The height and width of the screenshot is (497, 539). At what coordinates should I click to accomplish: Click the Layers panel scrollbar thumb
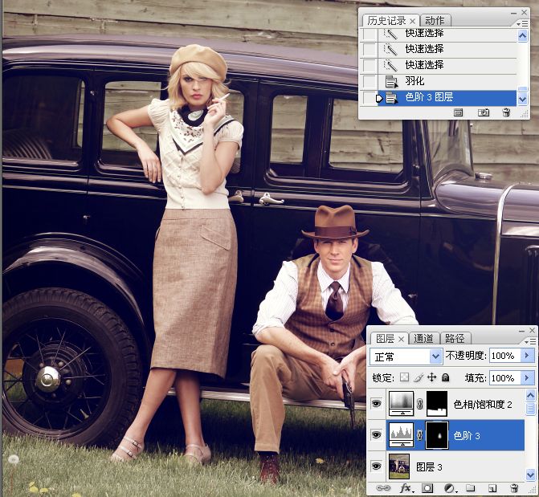click(530, 409)
